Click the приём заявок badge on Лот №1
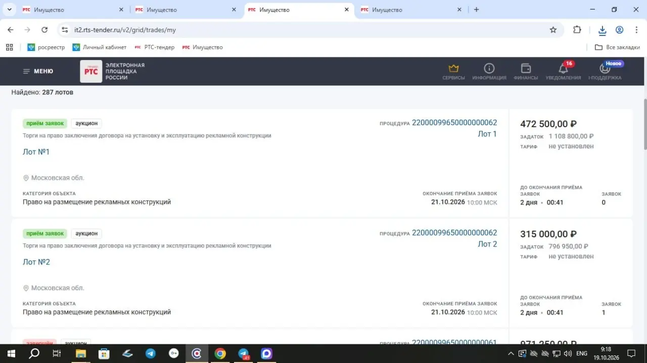This screenshot has width=647, height=363. pos(45,123)
